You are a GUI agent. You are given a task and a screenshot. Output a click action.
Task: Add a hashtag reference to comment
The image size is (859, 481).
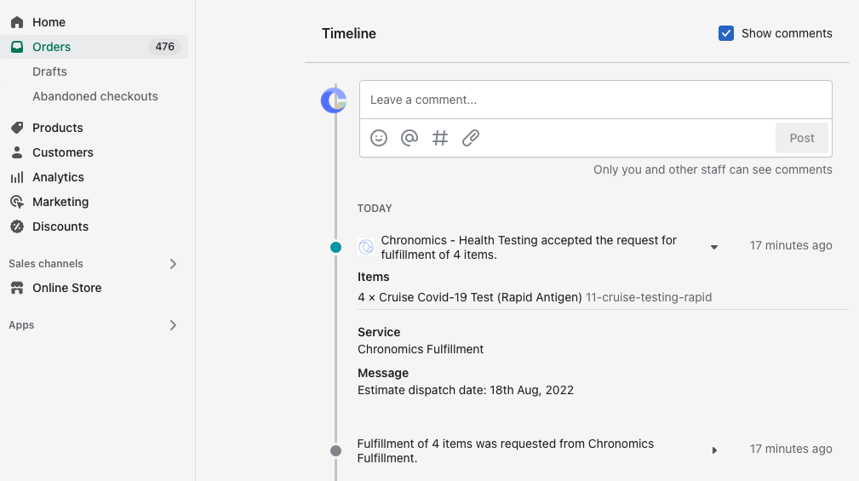[x=440, y=138]
